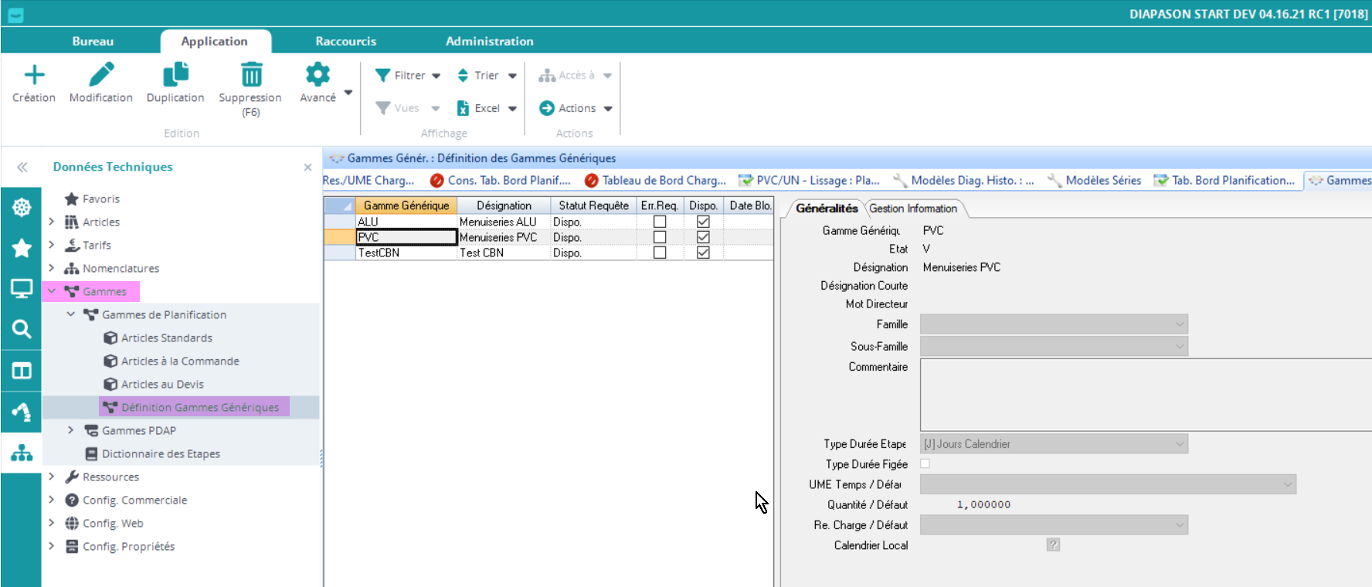Click the Création plus icon
The image size is (1372, 587).
pyautogui.click(x=34, y=76)
